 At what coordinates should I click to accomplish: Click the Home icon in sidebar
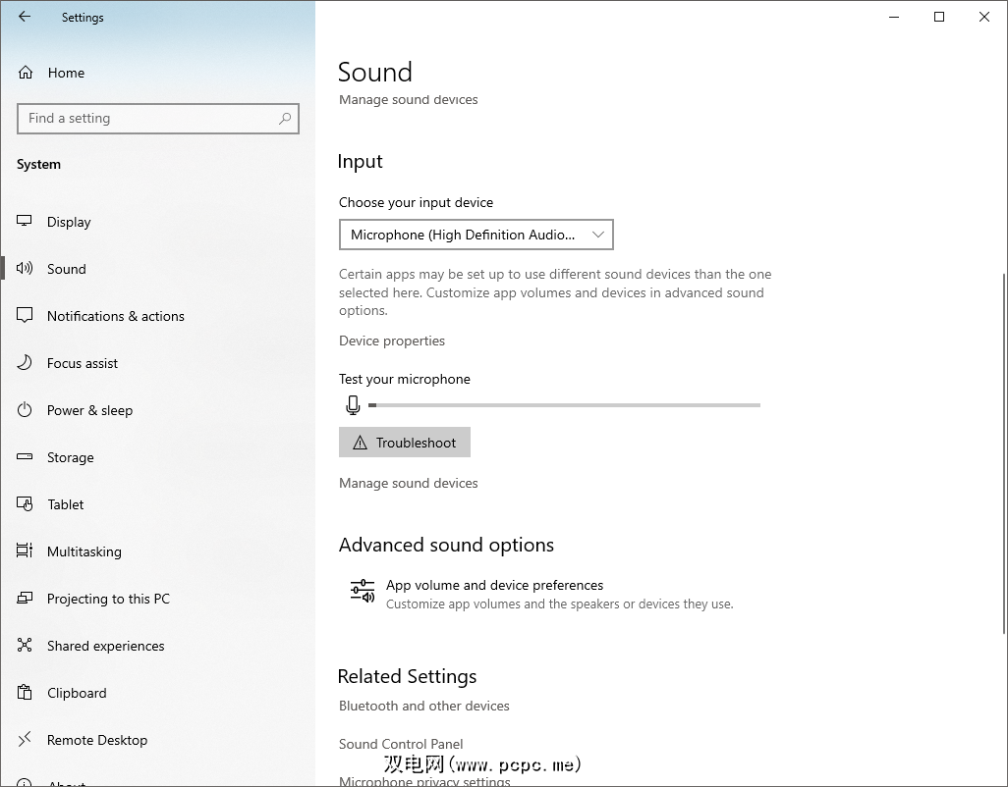point(26,73)
